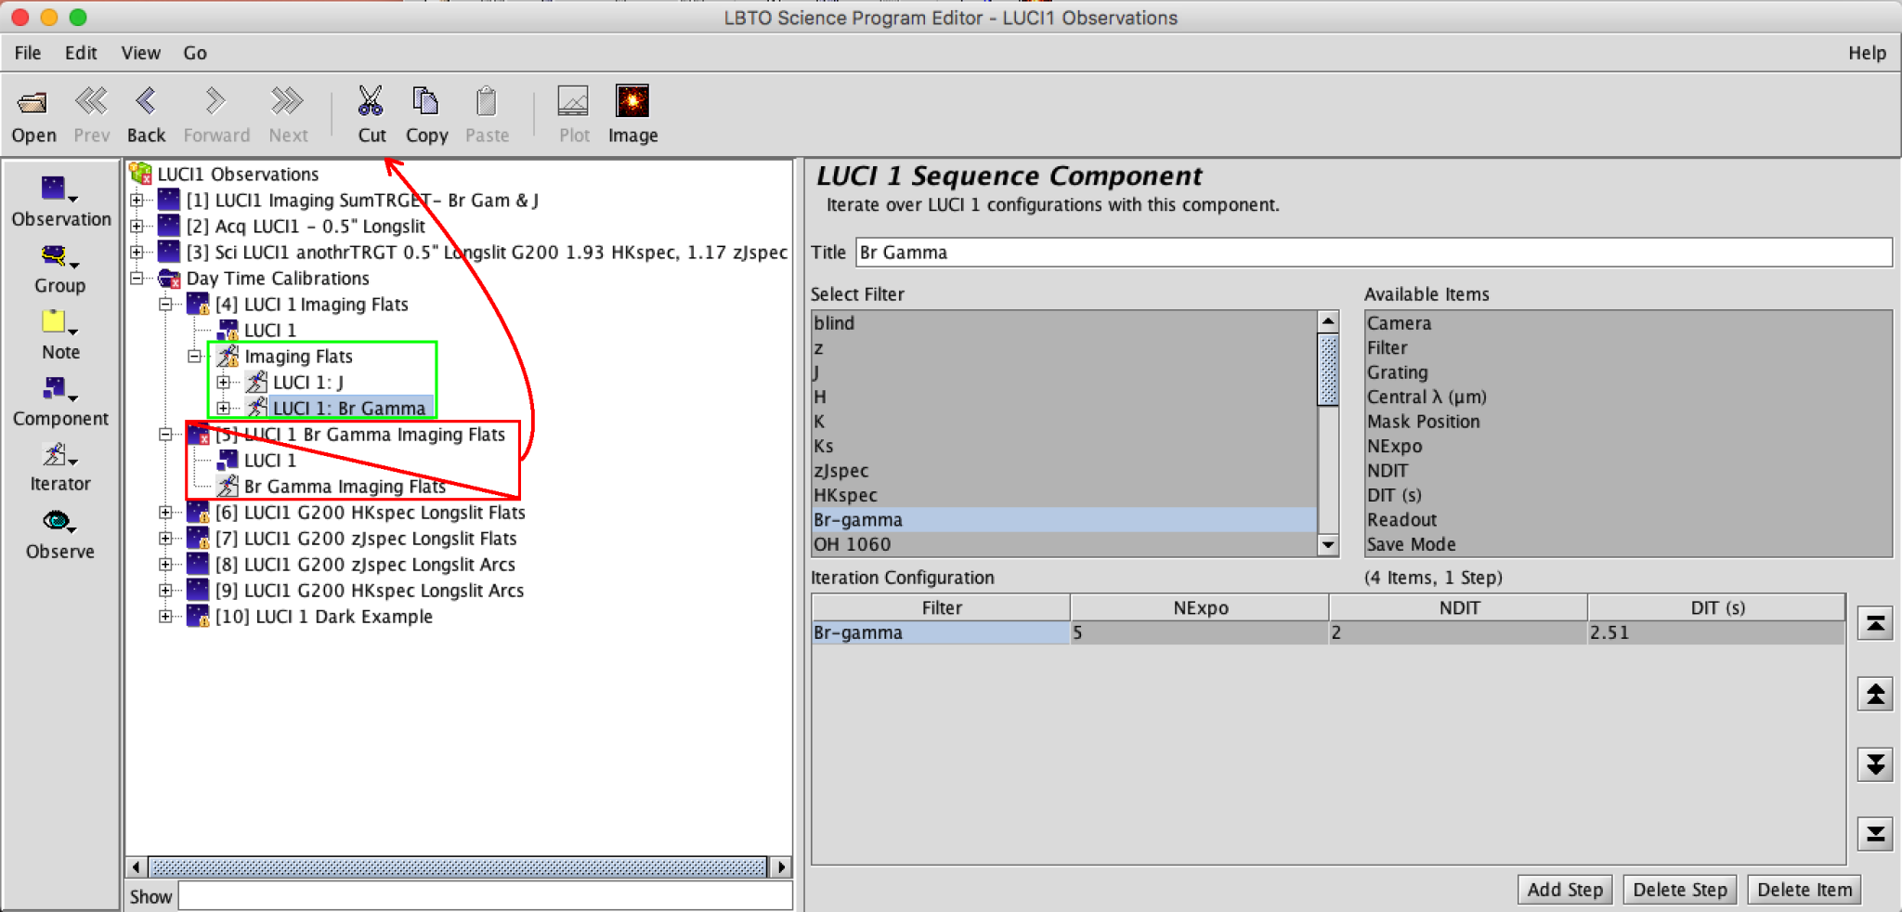Click the Imaging Flats iterator icon

(x=228, y=356)
